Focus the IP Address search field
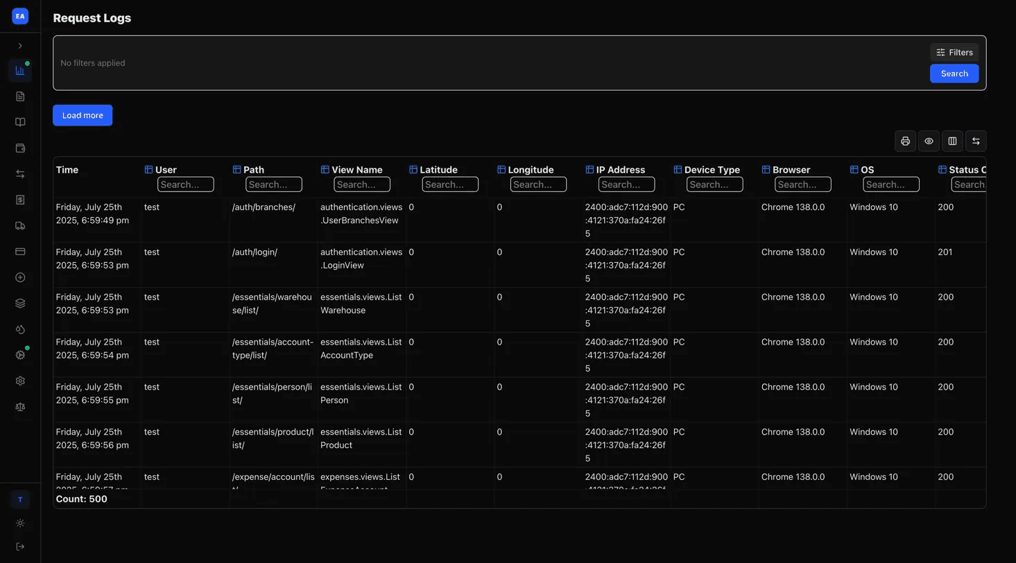The height and width of the screenshot is (563, 1016). click(627, 184)
